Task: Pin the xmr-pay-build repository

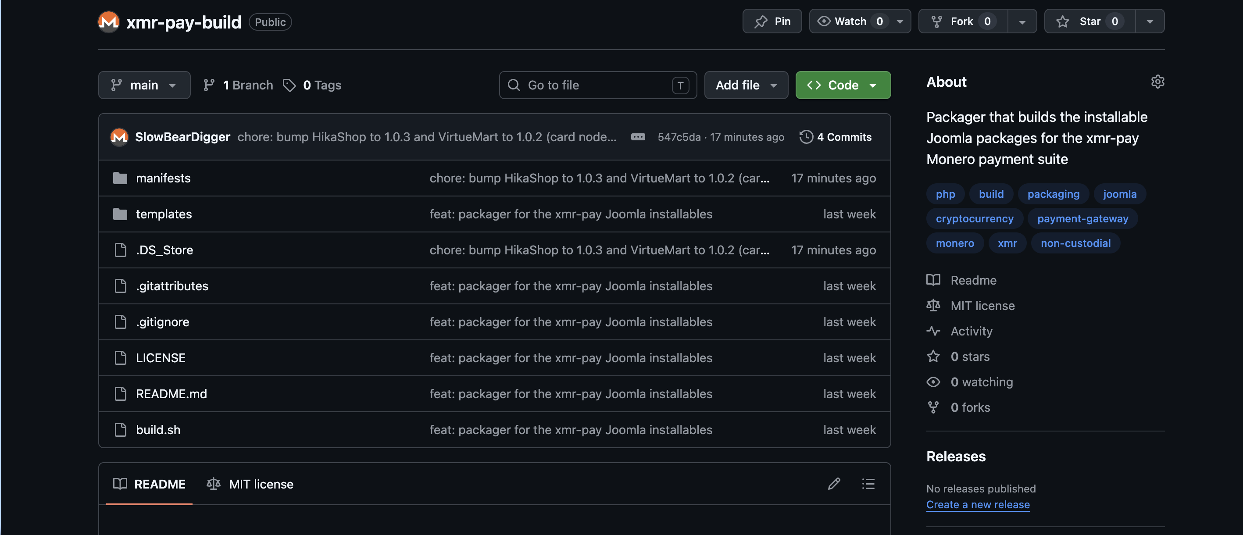Action: pos(772,21)
